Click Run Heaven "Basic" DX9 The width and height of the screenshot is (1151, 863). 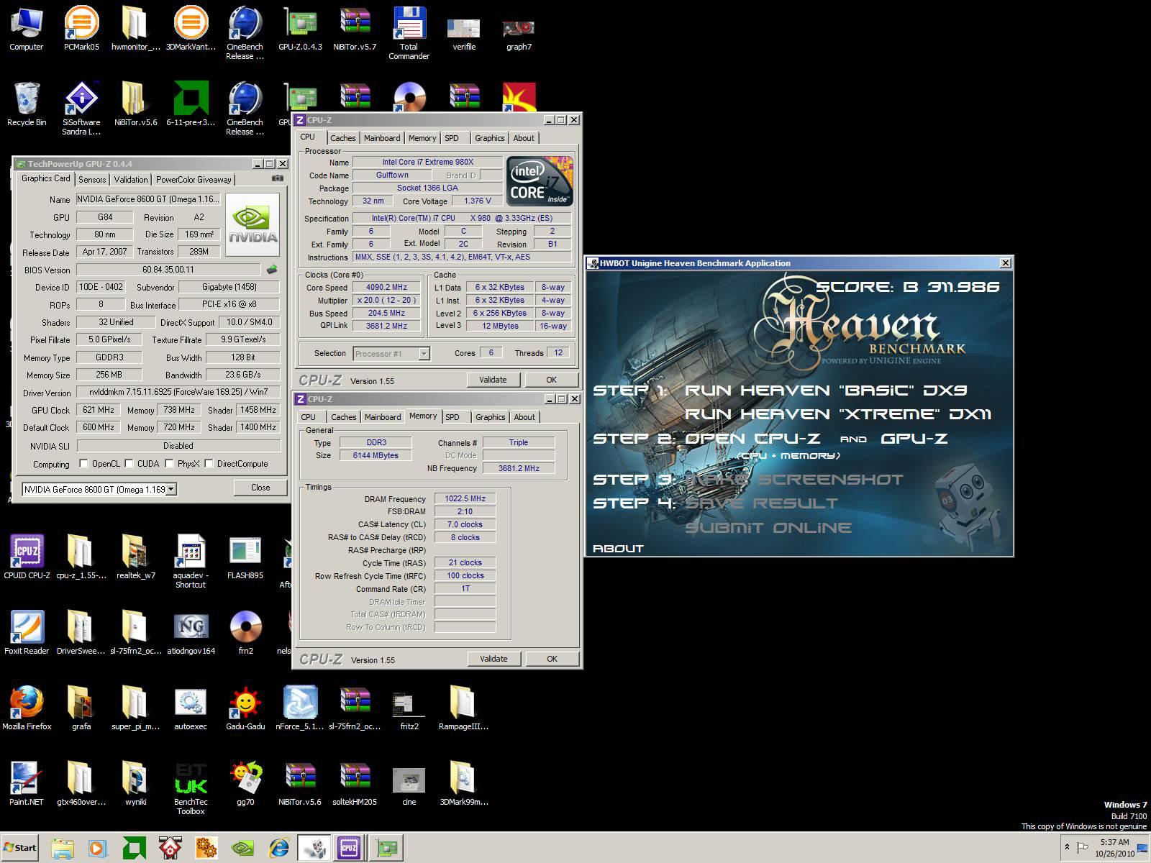[826, 391]
